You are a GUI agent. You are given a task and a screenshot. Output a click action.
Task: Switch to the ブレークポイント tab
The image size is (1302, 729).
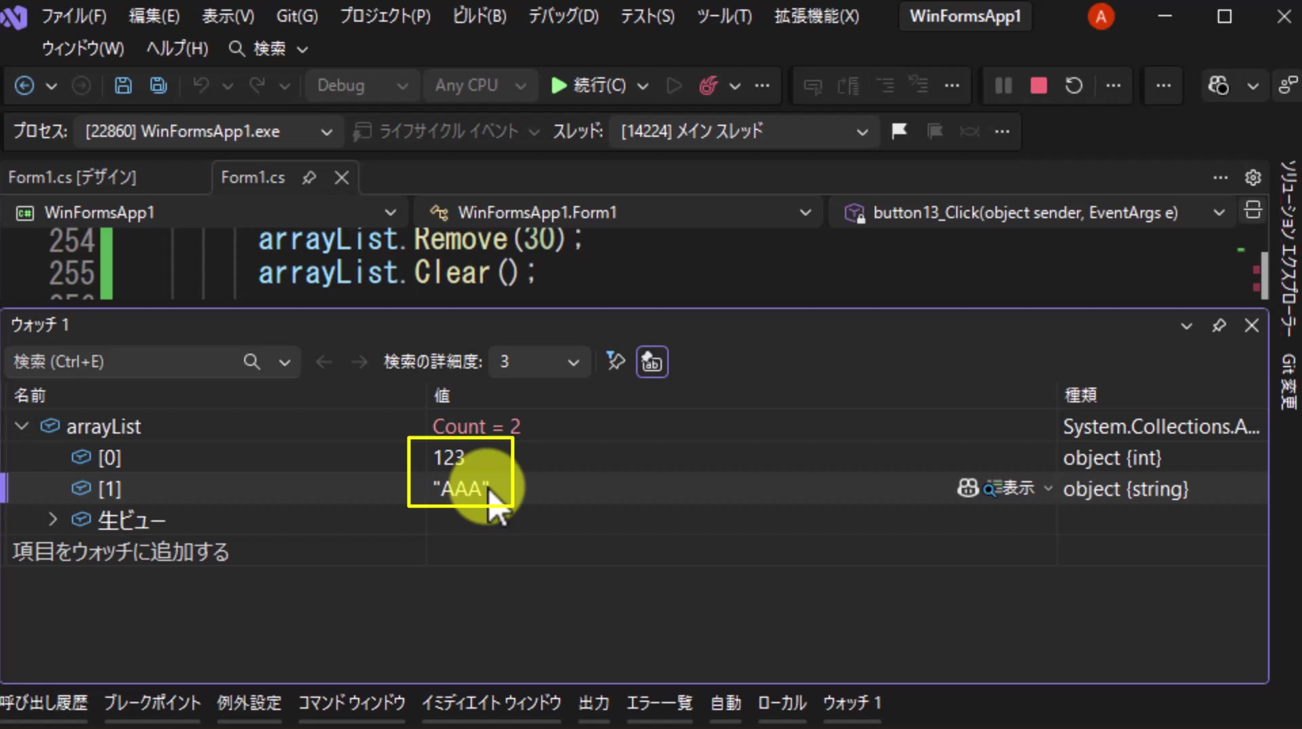(x=153, y=703)
